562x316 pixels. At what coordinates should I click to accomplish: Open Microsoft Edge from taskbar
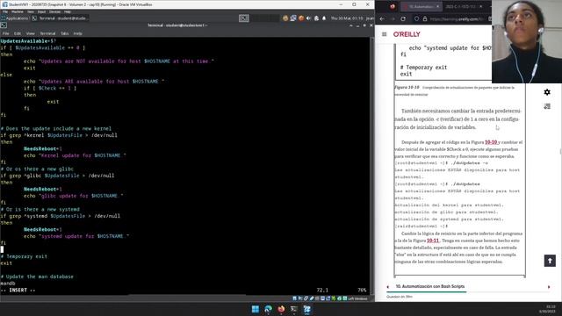268,309
